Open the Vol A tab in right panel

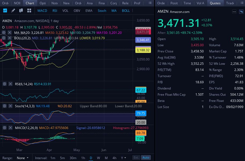(200, 3)
